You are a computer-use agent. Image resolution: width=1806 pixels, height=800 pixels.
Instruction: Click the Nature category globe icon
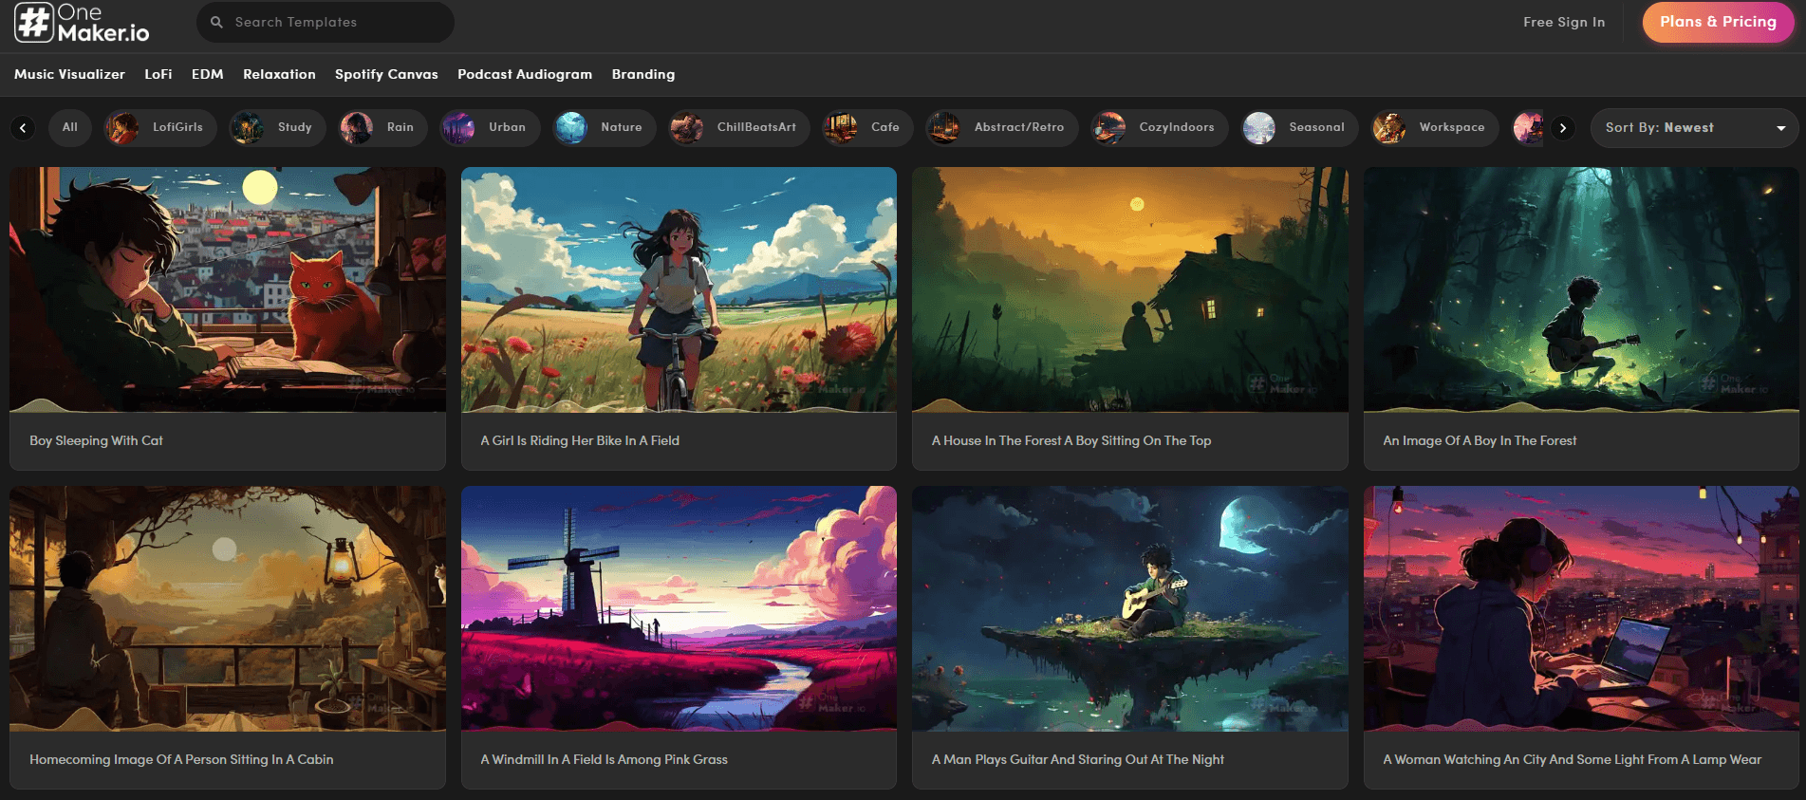coord(571,127)
